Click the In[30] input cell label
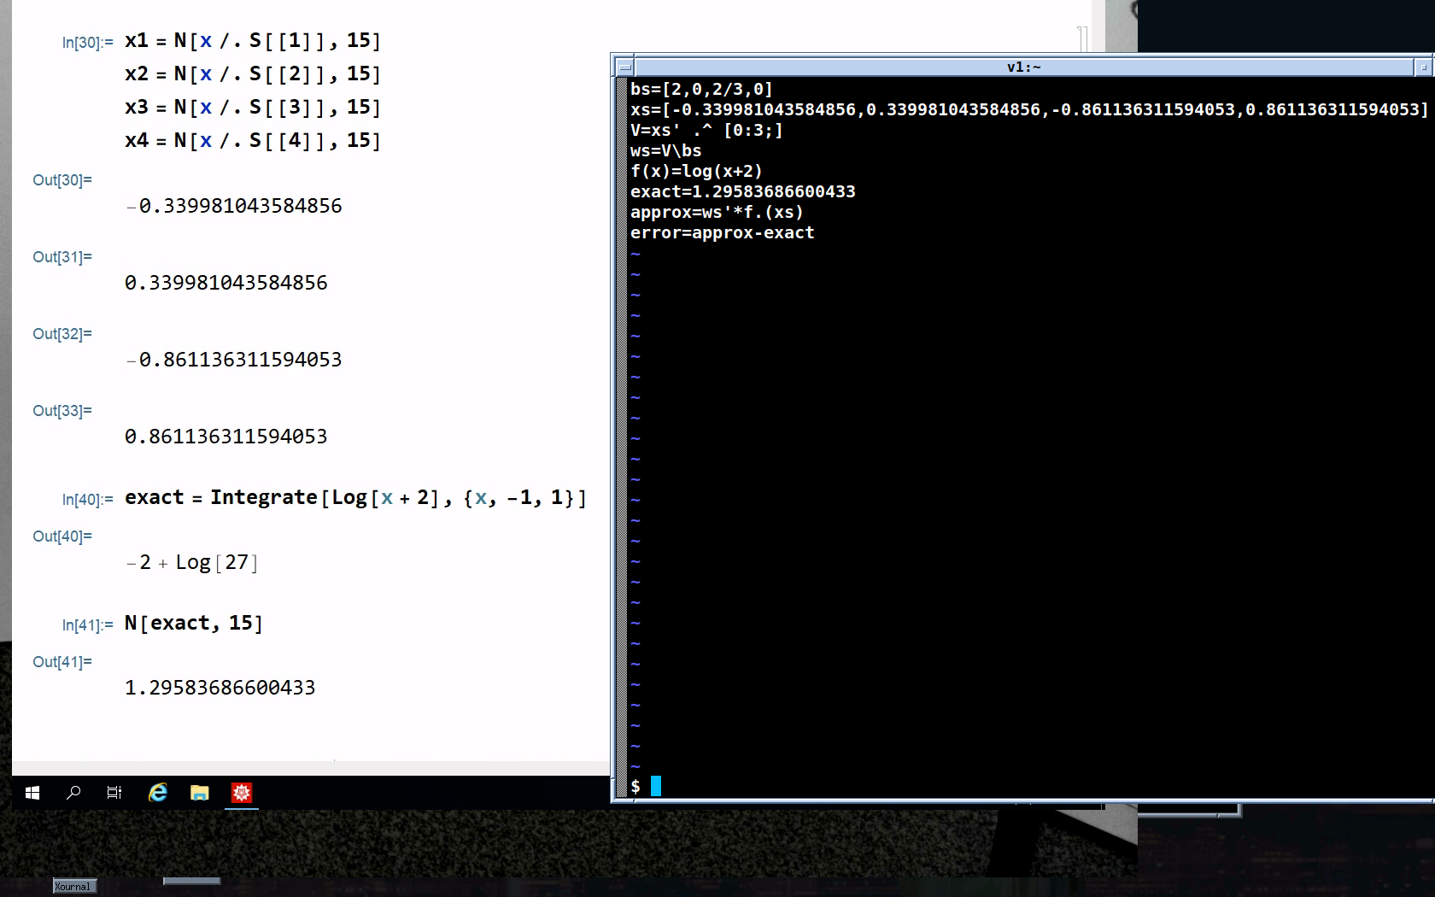The image size is (1435, 897). [x=87, y=43]
